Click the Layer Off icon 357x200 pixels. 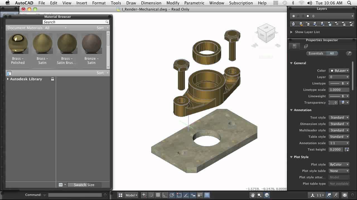click(x=337, y=24)
